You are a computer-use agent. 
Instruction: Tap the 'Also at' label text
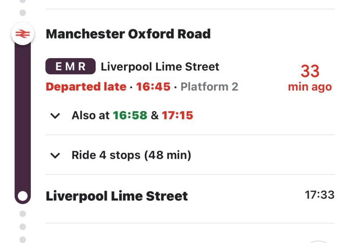(90, 116)
